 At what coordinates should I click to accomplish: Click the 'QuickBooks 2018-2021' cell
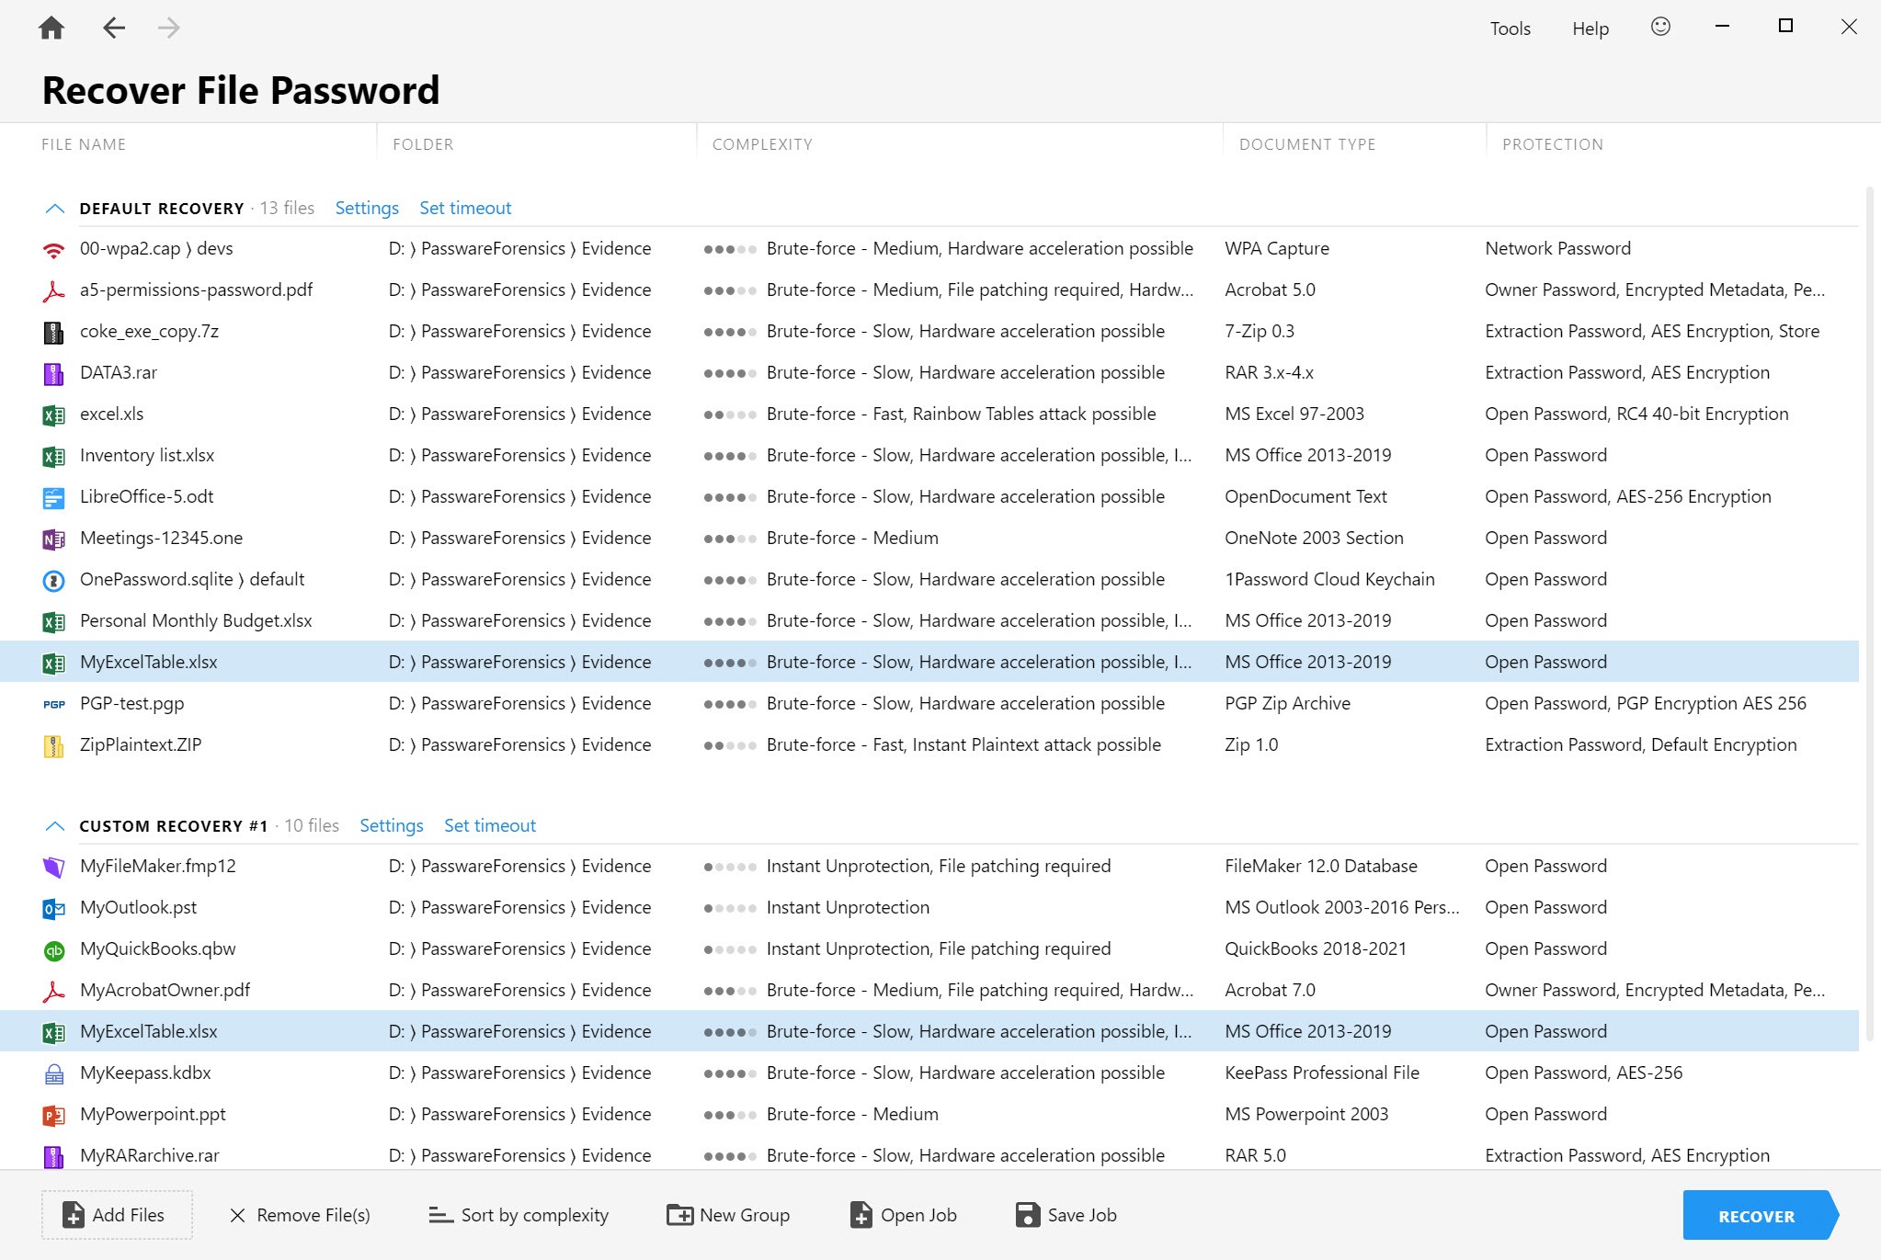(1316, 949)
